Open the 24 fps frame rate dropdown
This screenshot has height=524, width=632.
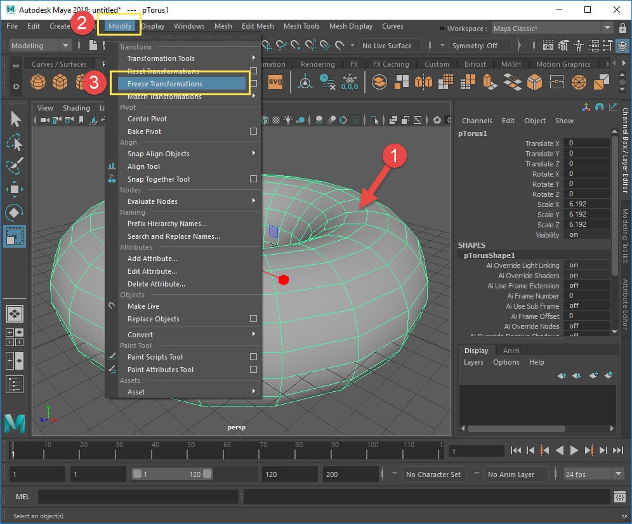[594, 474]
